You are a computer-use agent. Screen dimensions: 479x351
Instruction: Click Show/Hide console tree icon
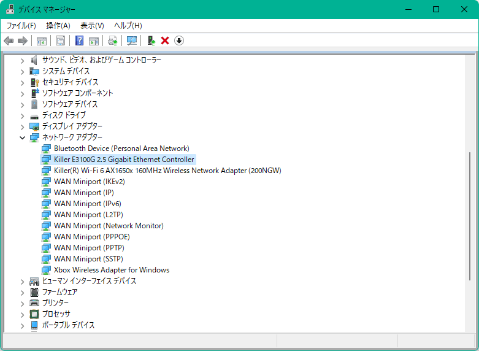[x=42, y=40]
